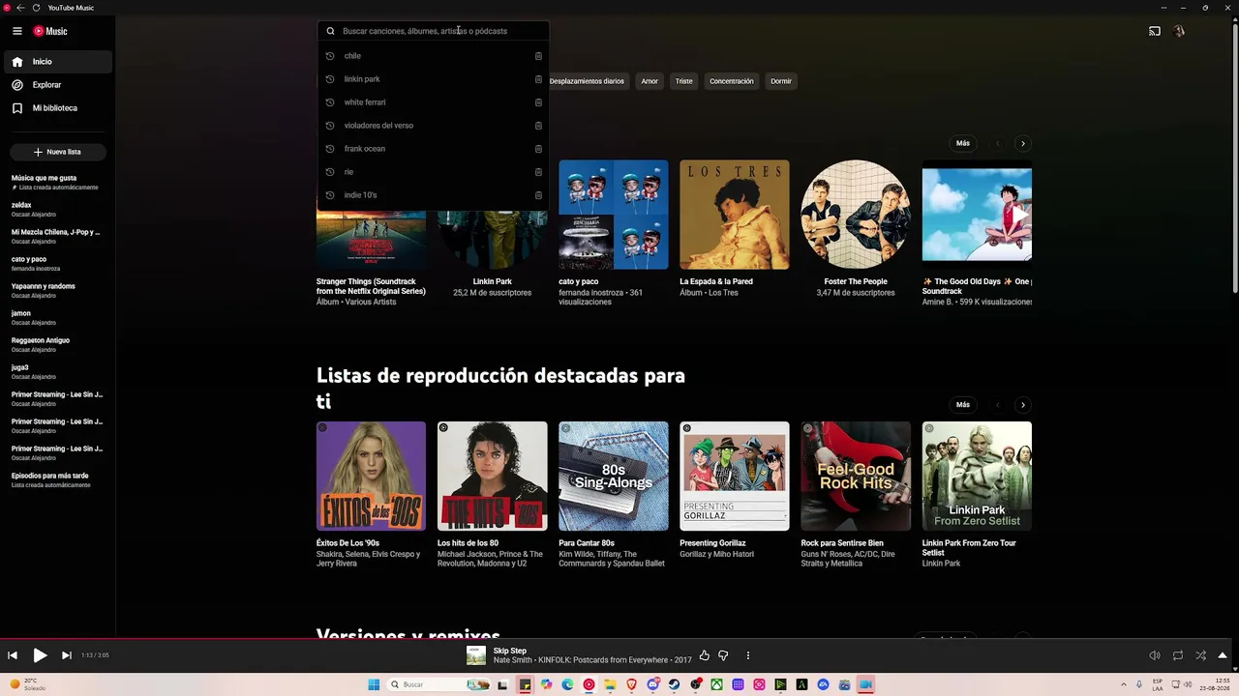Select the Triste mood chip
This screenshot has height=696, width=1239.
tap(683, 81)
